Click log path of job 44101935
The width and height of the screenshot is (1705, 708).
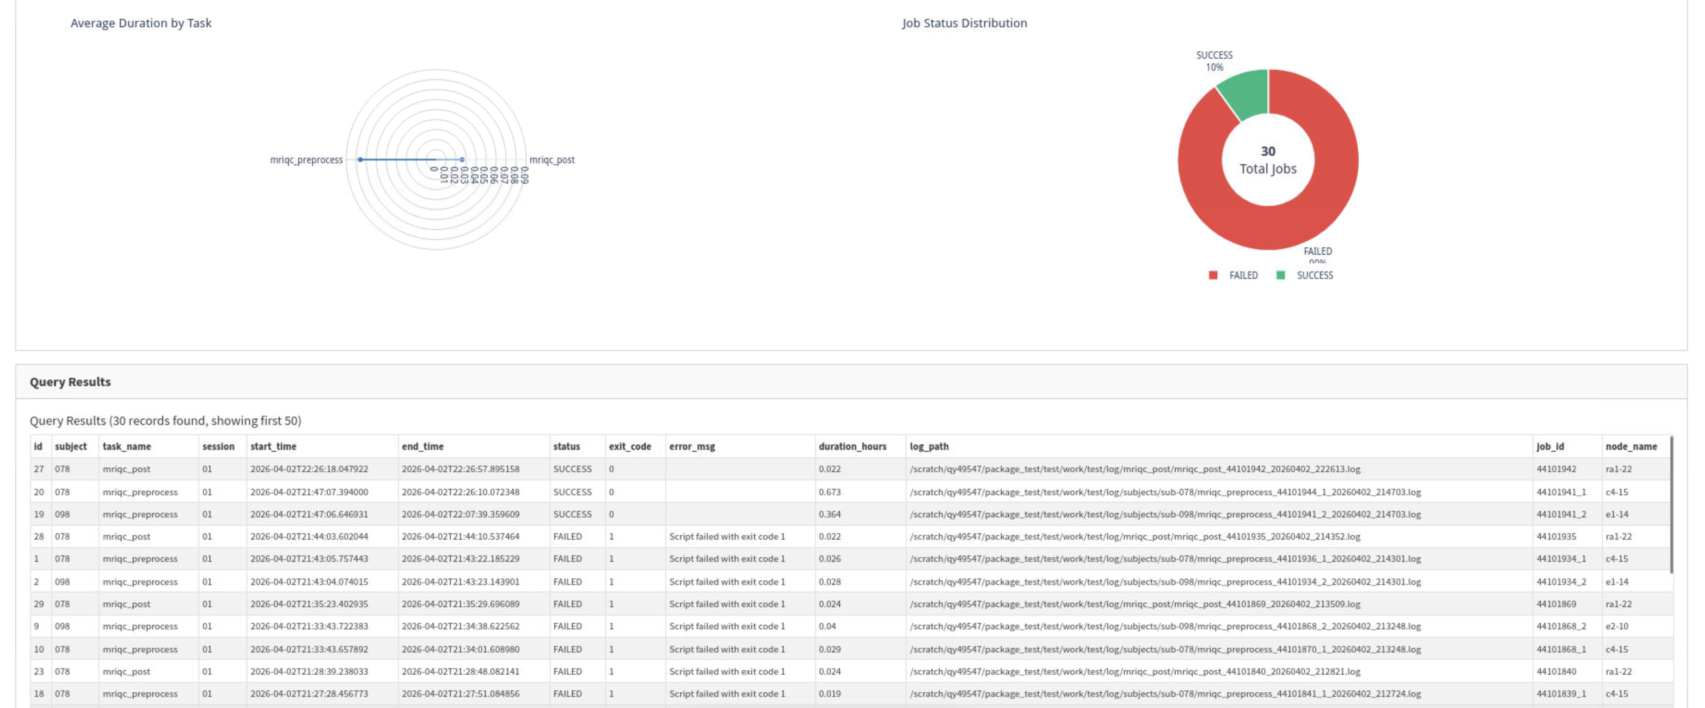tap(1135, 536)
